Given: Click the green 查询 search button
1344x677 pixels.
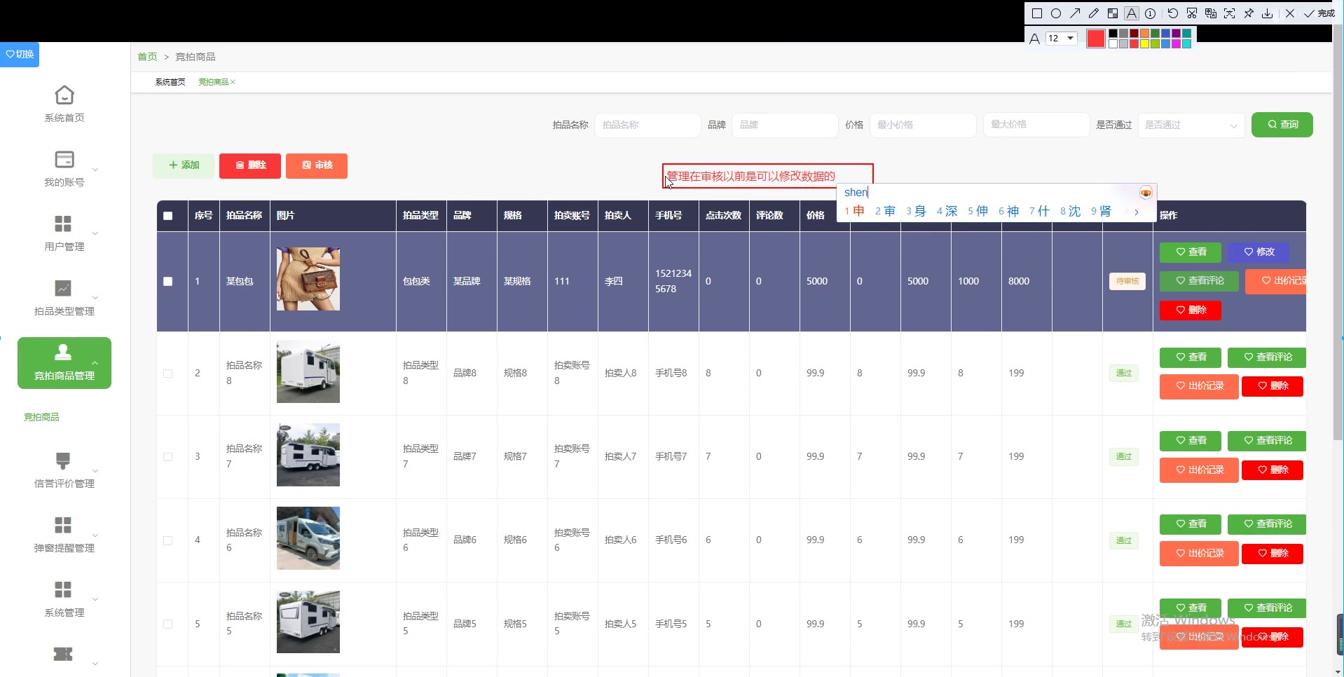Looking at the screenshot, I should [1282, 125].
